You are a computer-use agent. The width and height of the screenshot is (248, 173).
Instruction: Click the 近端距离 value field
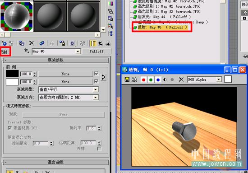point(41,143)
